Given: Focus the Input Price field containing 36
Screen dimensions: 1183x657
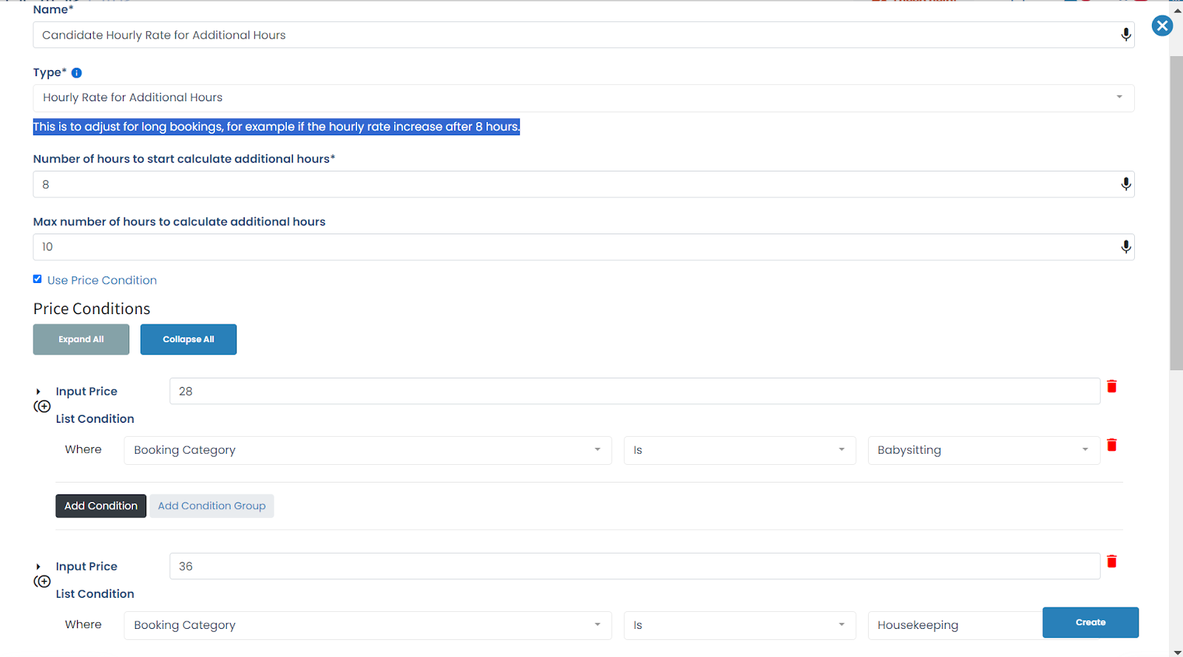Looking at the screenshot, I should [x=634, y=566].
